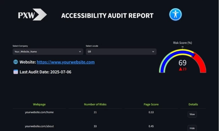Select the yourwebsite.com/about table entry

pyautogui.click(x=39, y=126)
